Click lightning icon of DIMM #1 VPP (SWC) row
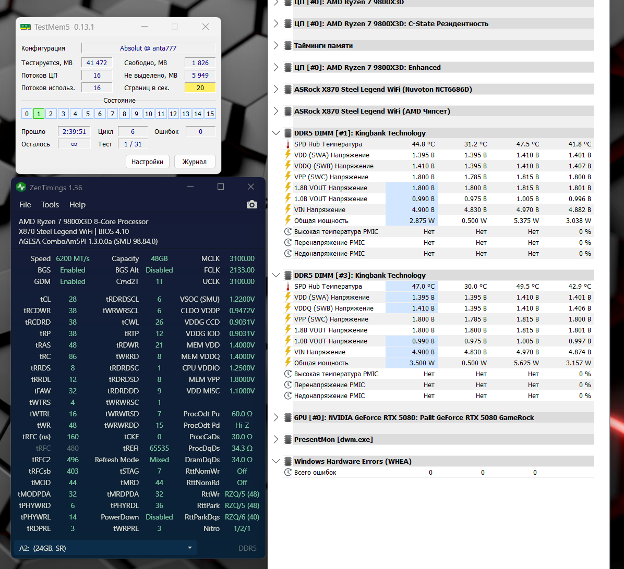This screenshot has width=624, height=569. click(x=287, y=177)
